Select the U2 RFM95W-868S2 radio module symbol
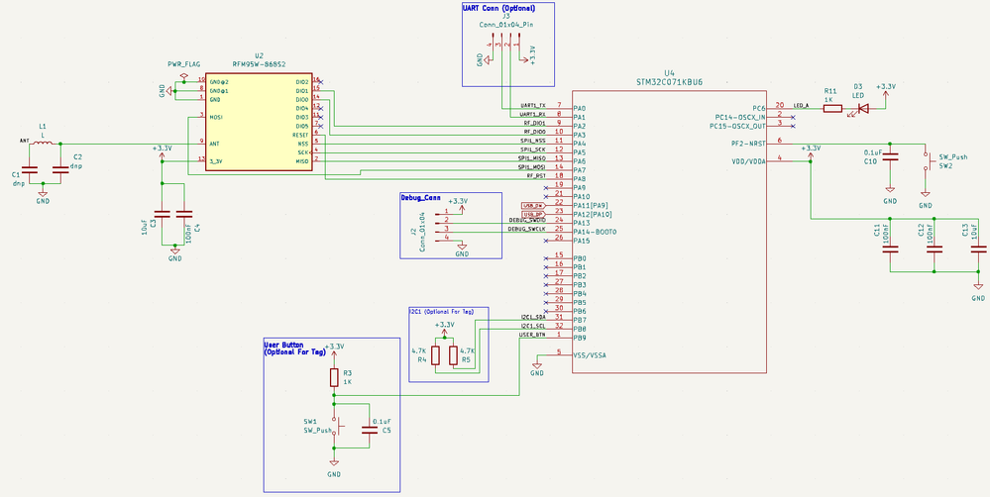This screenshot has width=990, height=497. click(259, 122)
